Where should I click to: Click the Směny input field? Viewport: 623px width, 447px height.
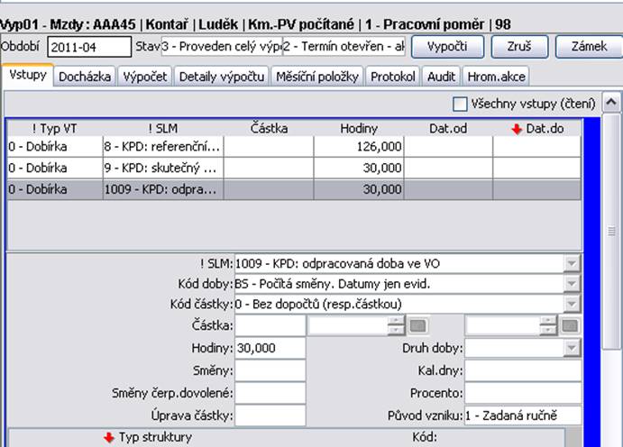click(x=270, y=370)
